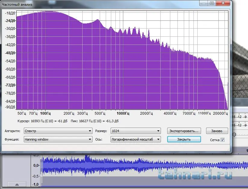Click the 1000Гц label on the frequency axis
This screenshot has height=189, width=248.
123,113
